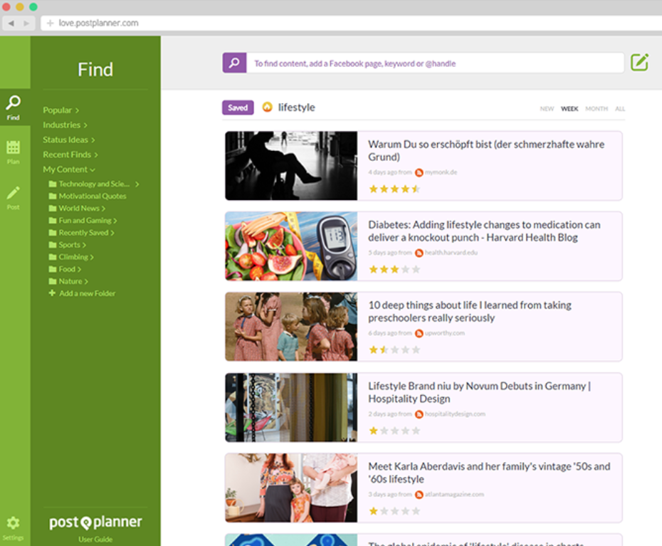This screenshot has height=546, width=662.
Task: Expand the World News folder
Action: click(x=81, y=208)
